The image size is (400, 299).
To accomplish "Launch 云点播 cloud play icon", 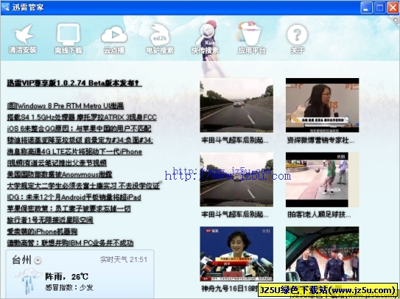I will pyautogui.click(x=114, y=35).
